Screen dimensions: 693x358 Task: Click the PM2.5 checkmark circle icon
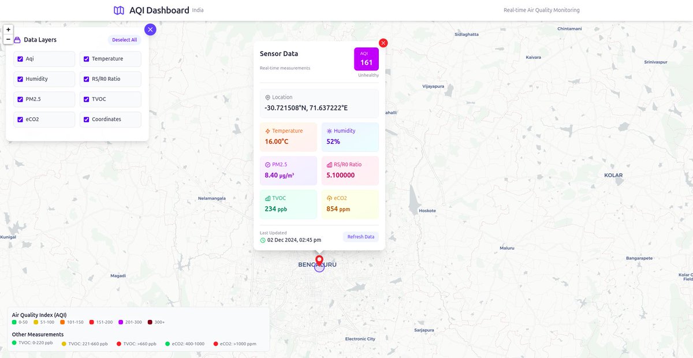coord(267,165)
